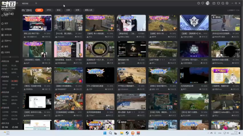Screen dimensions: 243x136
Task: Open DNF category link
Action: [x=13, y=88]
